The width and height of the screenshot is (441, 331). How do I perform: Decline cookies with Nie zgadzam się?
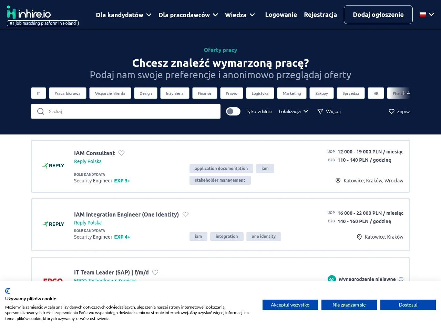(x=349, y=305)
